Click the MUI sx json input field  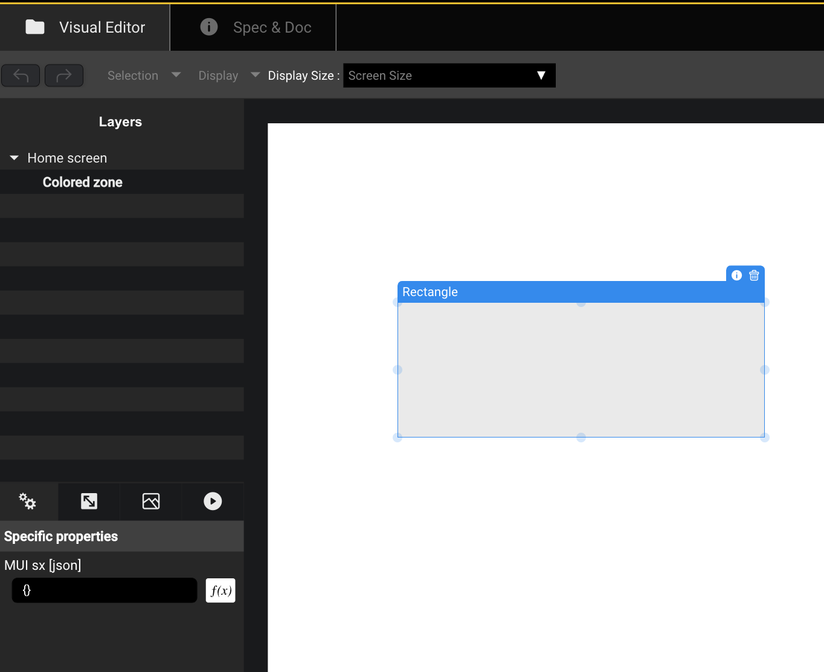coord(105,590)
